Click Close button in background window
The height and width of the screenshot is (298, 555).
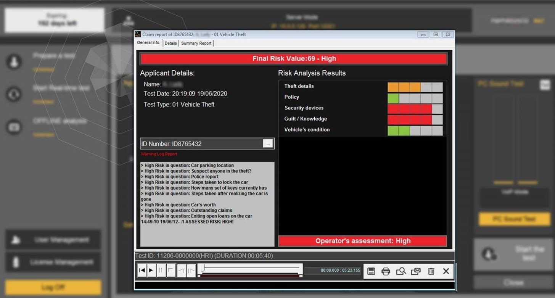pos(513,283)
